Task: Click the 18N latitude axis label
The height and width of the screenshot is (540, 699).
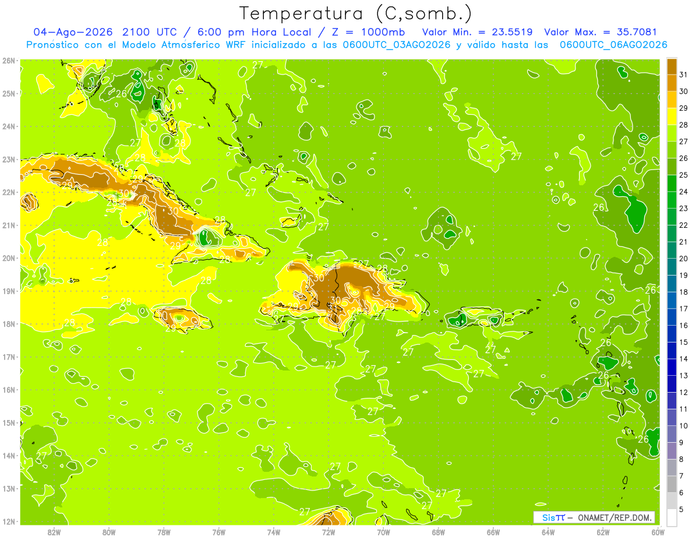Action: pos(8,324)
